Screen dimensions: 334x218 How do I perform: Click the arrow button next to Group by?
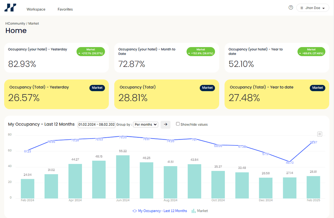[165, 124]
